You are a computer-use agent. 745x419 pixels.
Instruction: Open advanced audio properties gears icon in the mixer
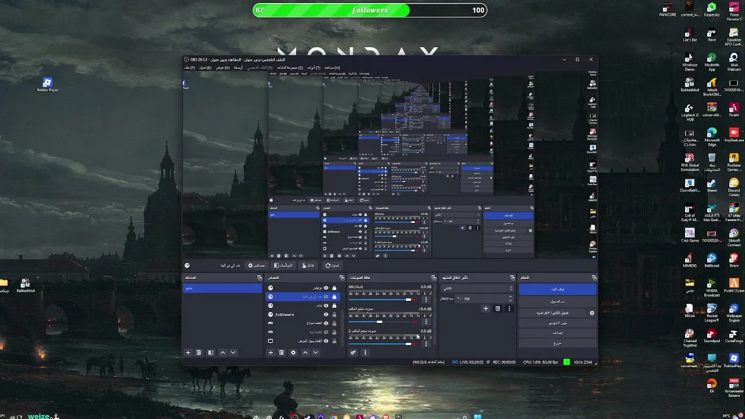[x=353, y=353]
